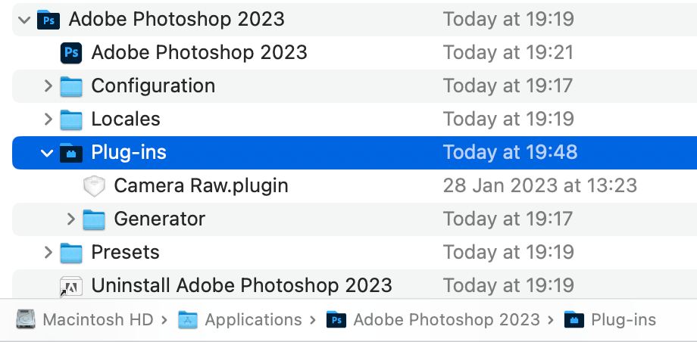Go to Adobe Photoshop 2023 in path bar
Viewport: 697px width, 342px height.
point(446,320)
